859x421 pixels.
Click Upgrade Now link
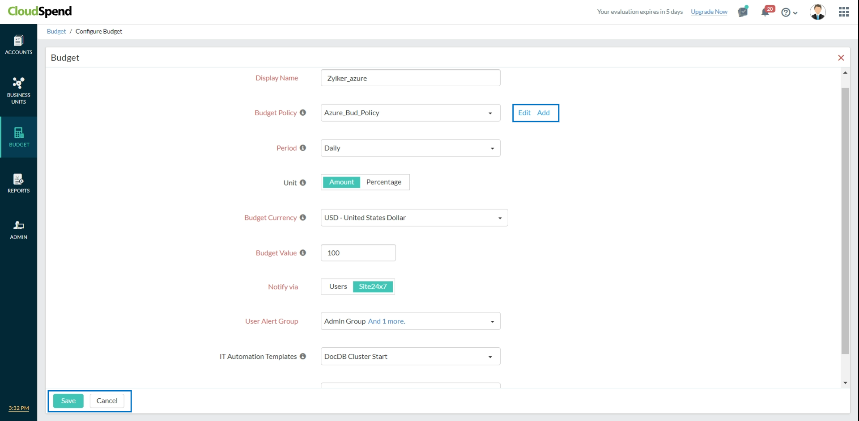click(709, 12)
